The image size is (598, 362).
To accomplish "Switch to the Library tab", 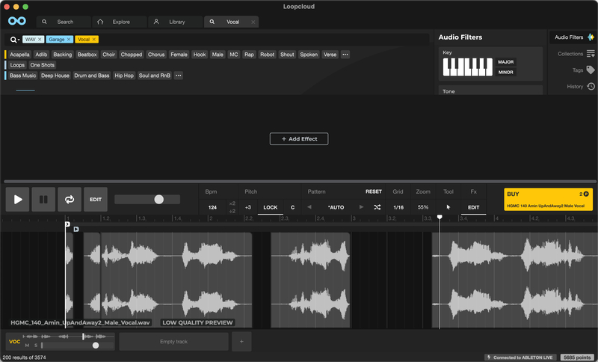I will [170, 22].
